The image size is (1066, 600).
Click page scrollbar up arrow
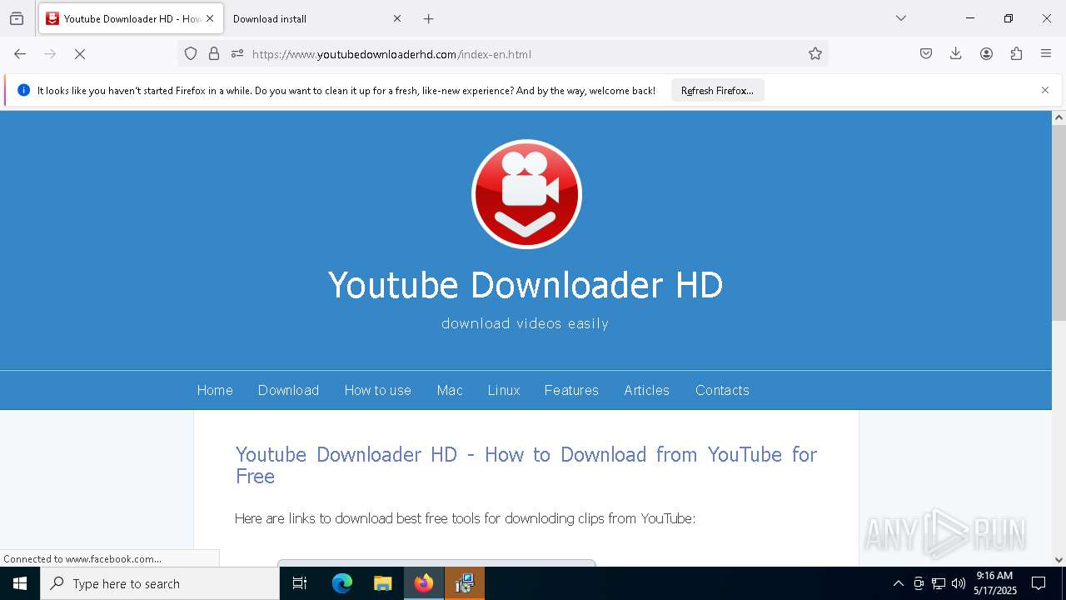[1059, 117]
